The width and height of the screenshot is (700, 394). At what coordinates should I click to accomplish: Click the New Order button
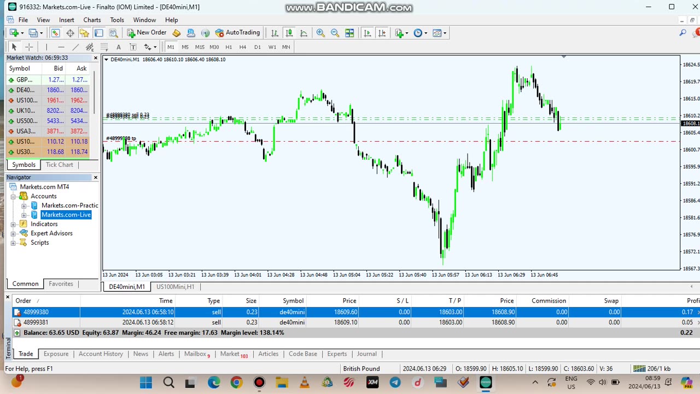(x=147, y=33)
